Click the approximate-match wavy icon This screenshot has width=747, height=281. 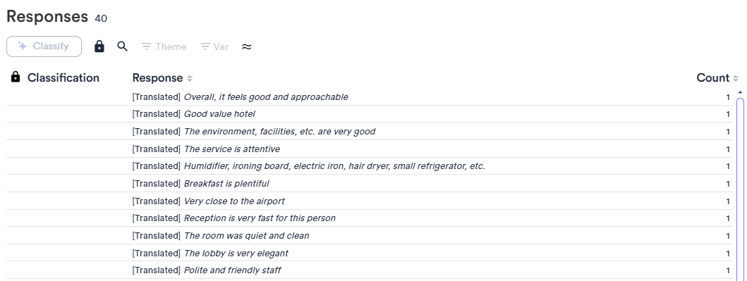[246, 46]
